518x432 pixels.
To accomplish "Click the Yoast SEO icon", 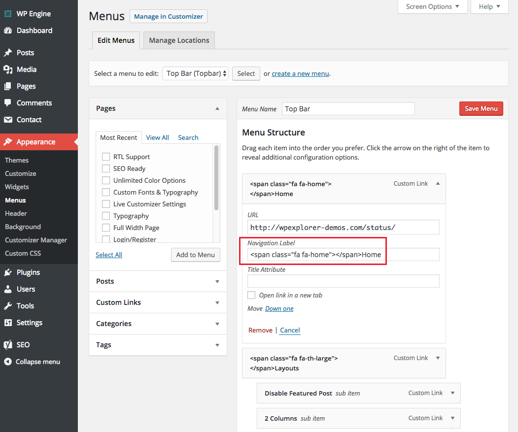I will pyautogui.click(x=8, y=345).
